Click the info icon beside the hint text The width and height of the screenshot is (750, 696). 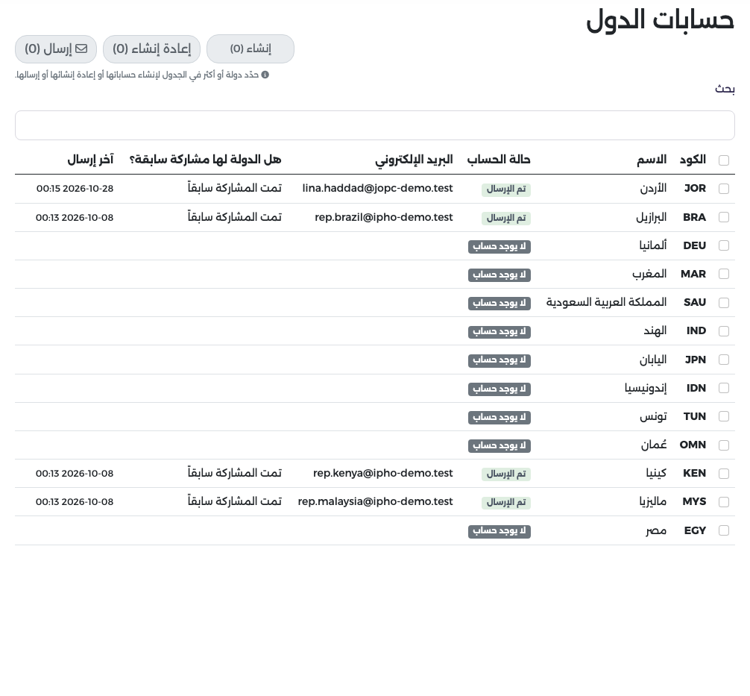tap(265, 75)
